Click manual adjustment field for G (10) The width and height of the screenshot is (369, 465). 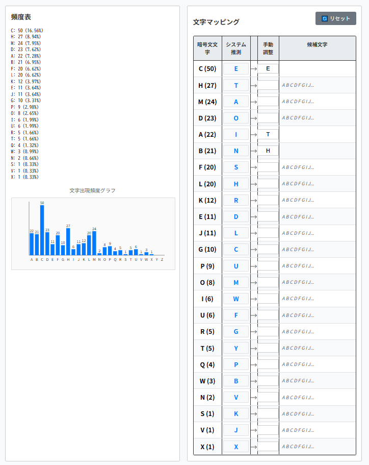[x=268, y=249]
